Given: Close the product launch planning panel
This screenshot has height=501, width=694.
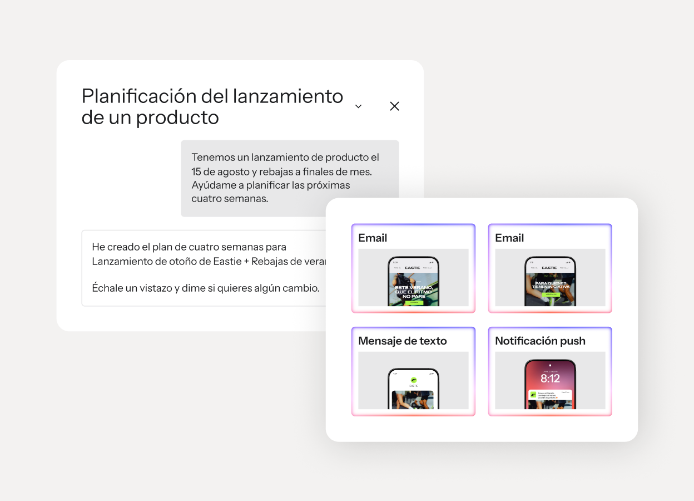Looking at the screenshot, I should (394, 106).
